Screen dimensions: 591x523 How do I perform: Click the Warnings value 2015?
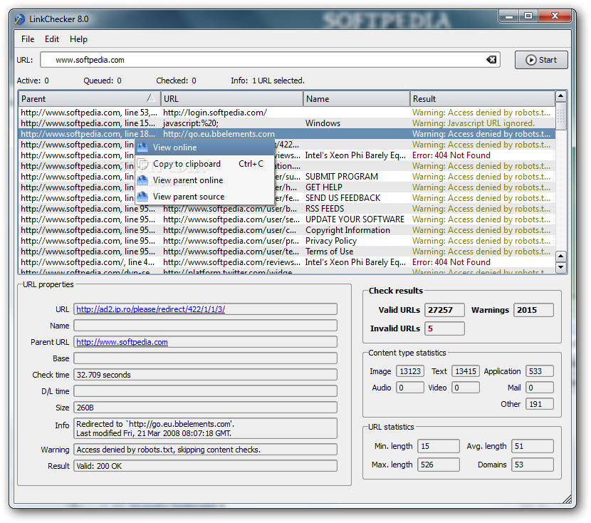533,310
